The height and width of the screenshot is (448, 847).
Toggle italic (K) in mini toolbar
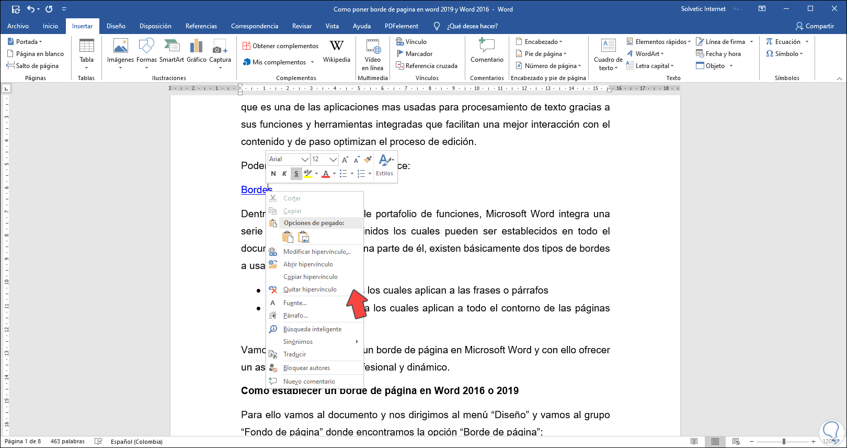point(284,174)
